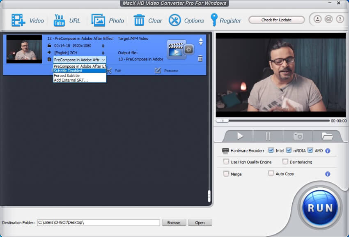The image size is (349, 237).
Task: Select Forced Subtitle option
Action: 80,76
